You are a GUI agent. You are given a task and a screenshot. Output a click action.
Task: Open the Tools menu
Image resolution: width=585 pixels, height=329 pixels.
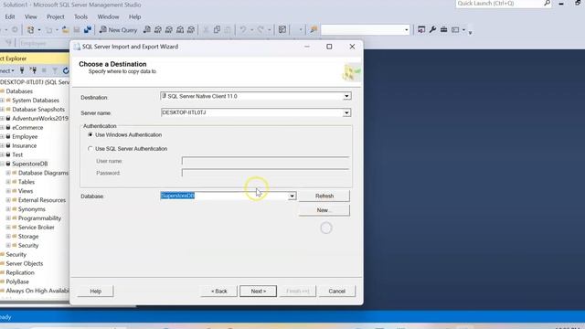pos(80,16)
